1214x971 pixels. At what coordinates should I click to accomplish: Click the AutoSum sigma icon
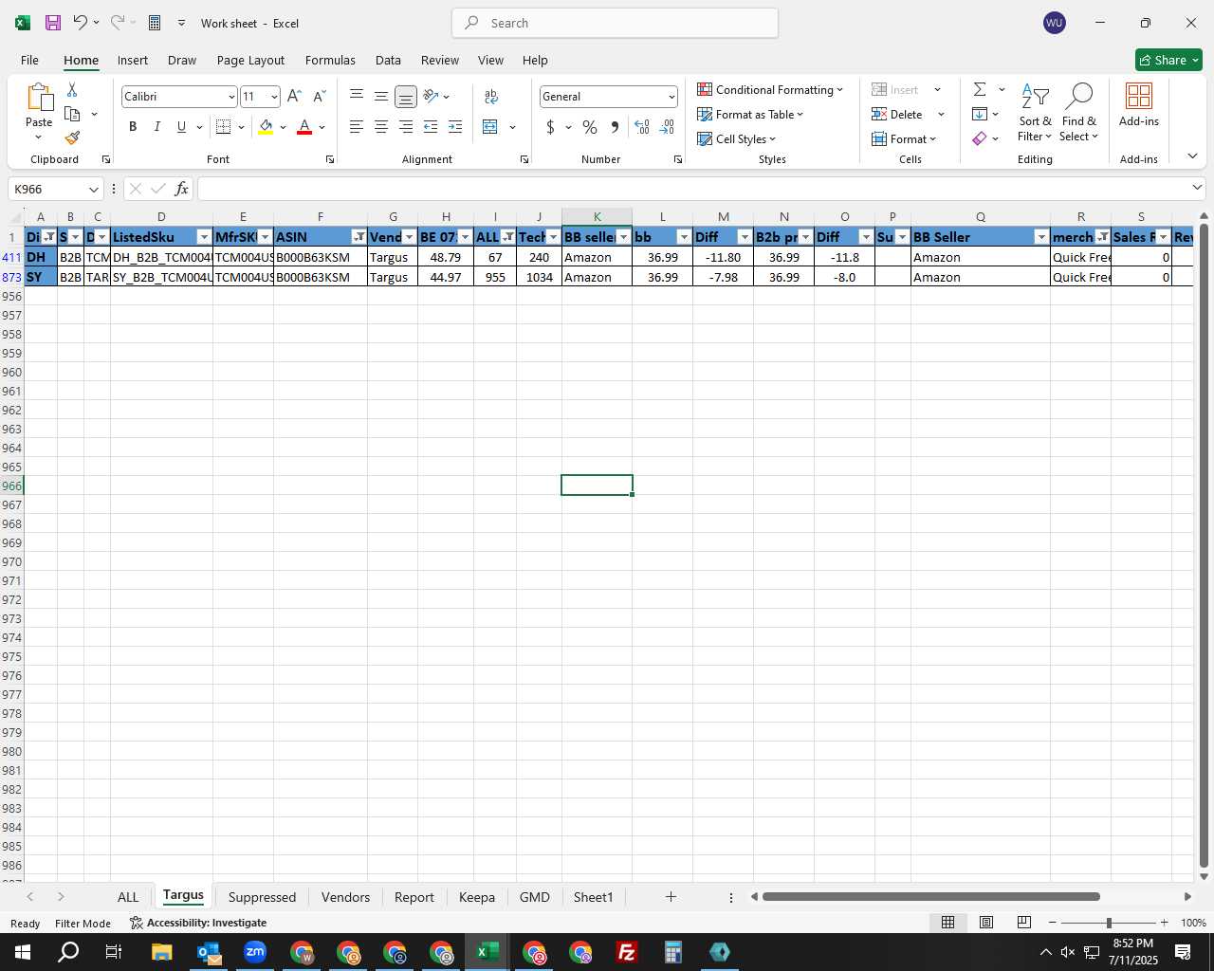pyautogui.click(x=980, y=90)
